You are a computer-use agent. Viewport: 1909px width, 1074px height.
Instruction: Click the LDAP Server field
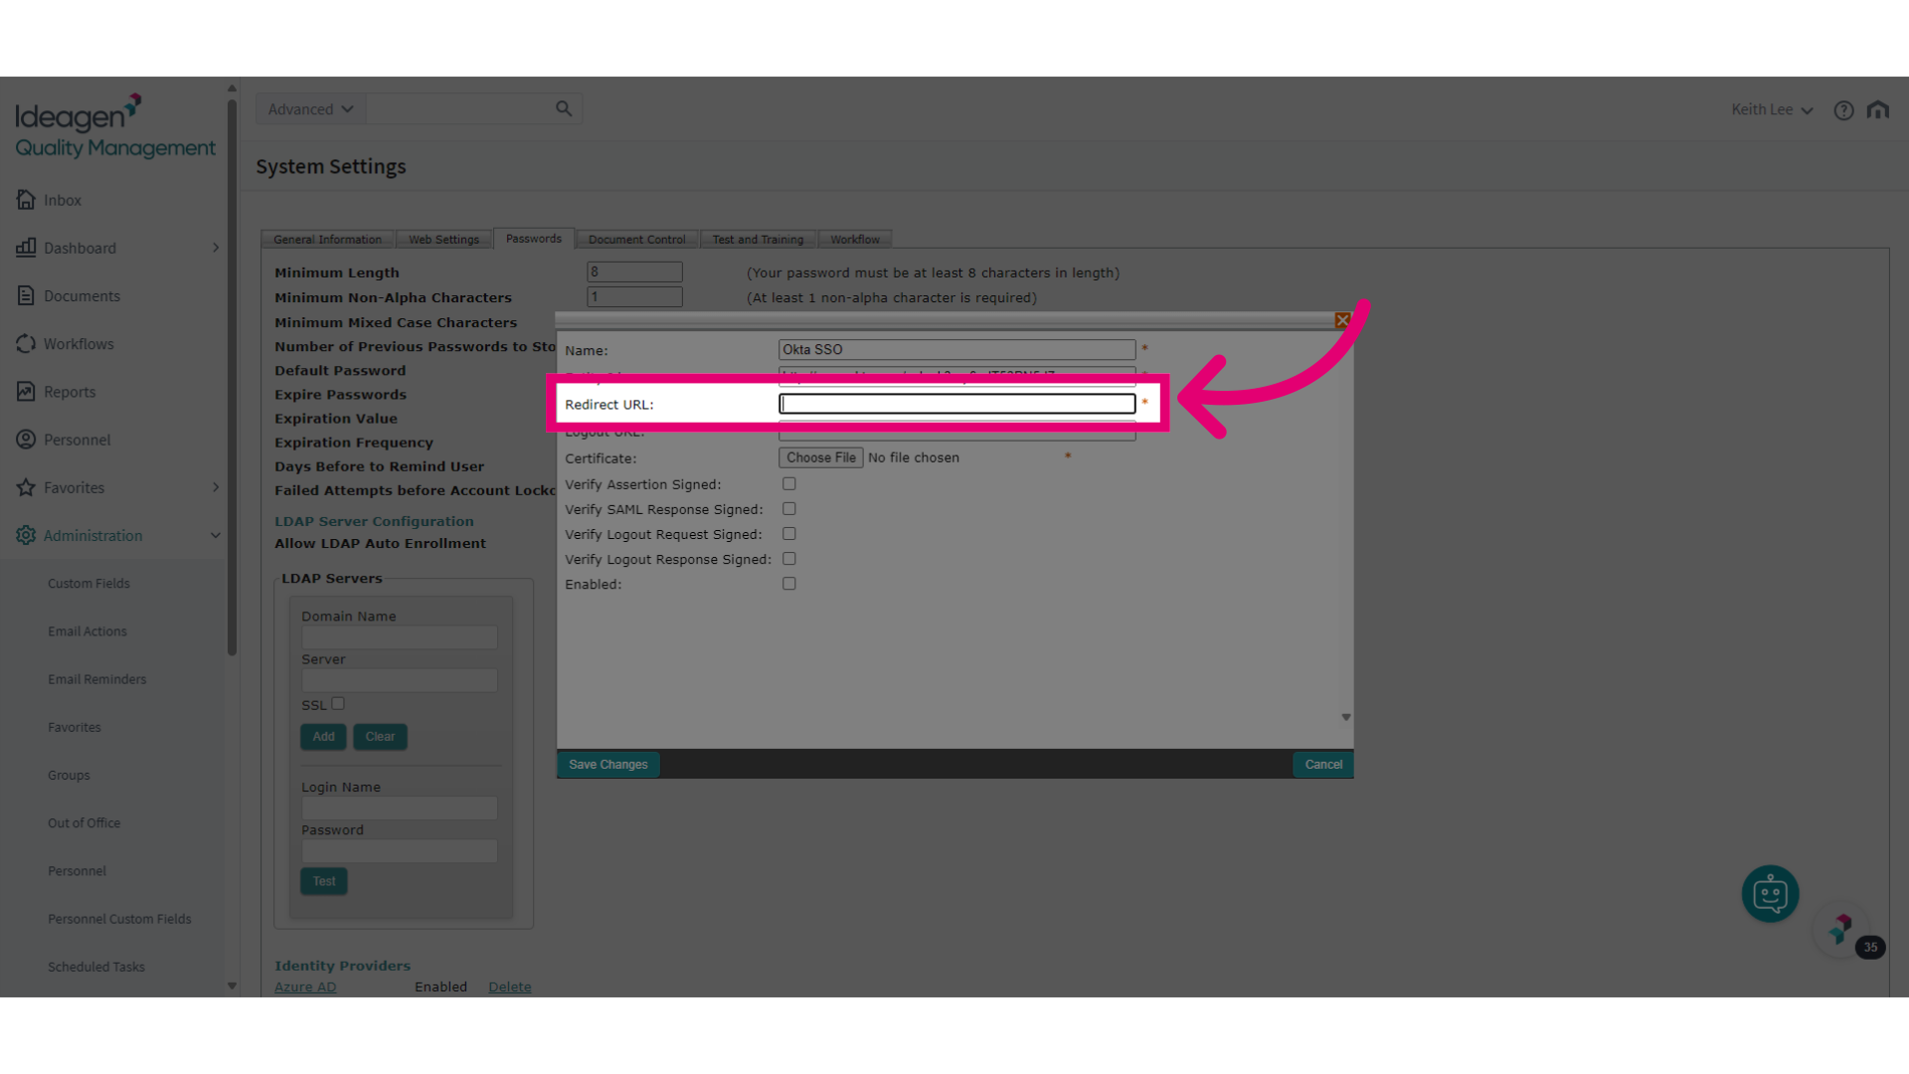tap(400, 680)
